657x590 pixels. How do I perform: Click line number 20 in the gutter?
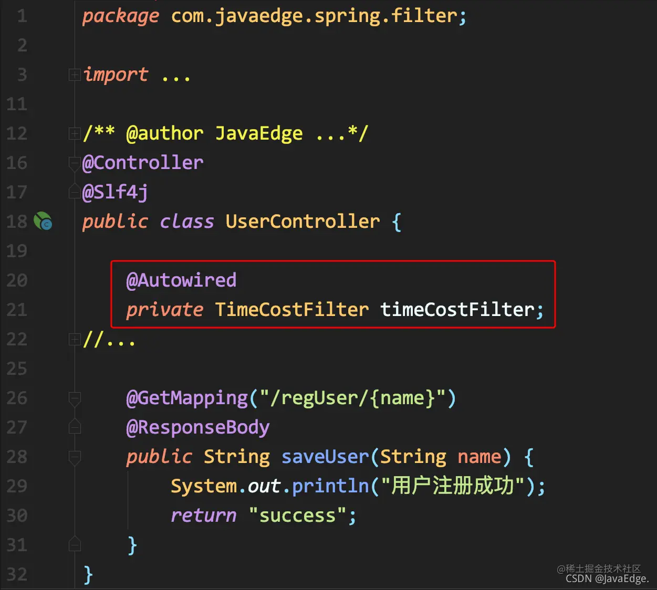click(16, 280)
